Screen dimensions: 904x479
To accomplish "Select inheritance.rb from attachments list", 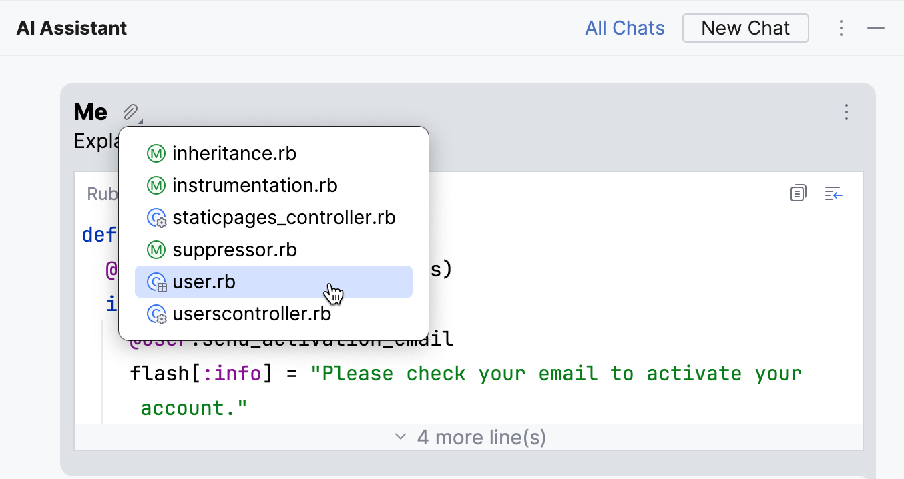I will click(x=234, y=154).
